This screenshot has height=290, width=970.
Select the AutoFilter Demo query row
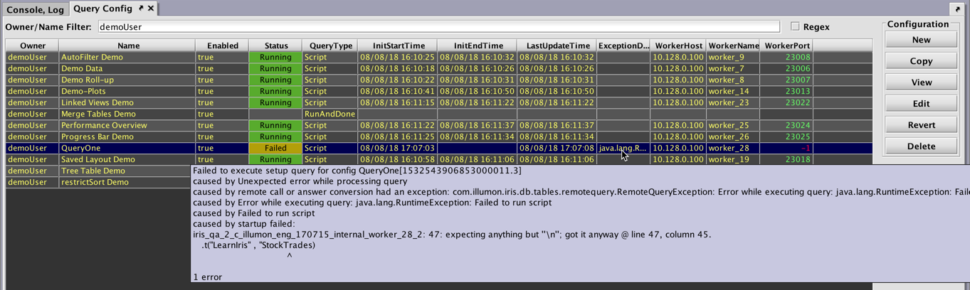pyautogui.click(x=128, y=57)
